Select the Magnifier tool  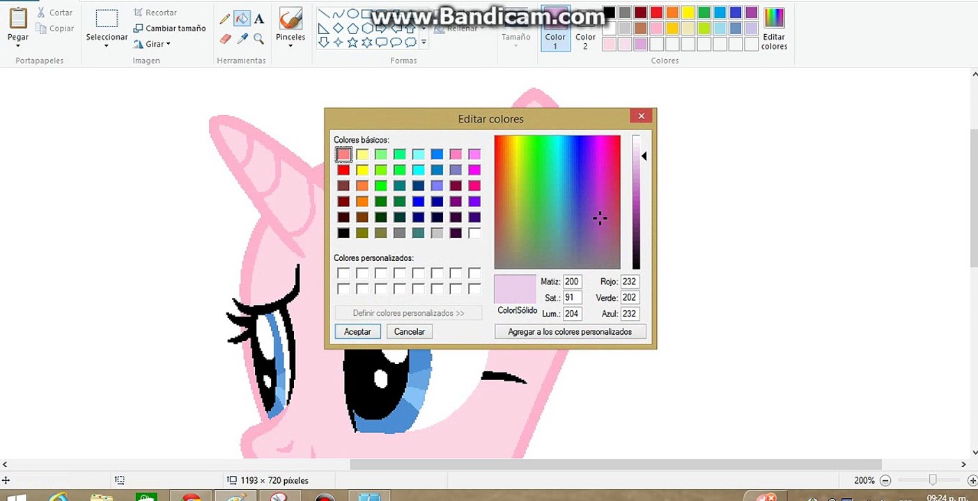(259, 39)
